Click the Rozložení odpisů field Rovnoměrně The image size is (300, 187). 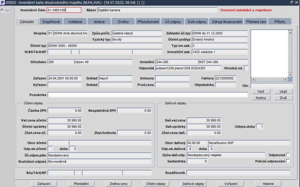point(99,162)
